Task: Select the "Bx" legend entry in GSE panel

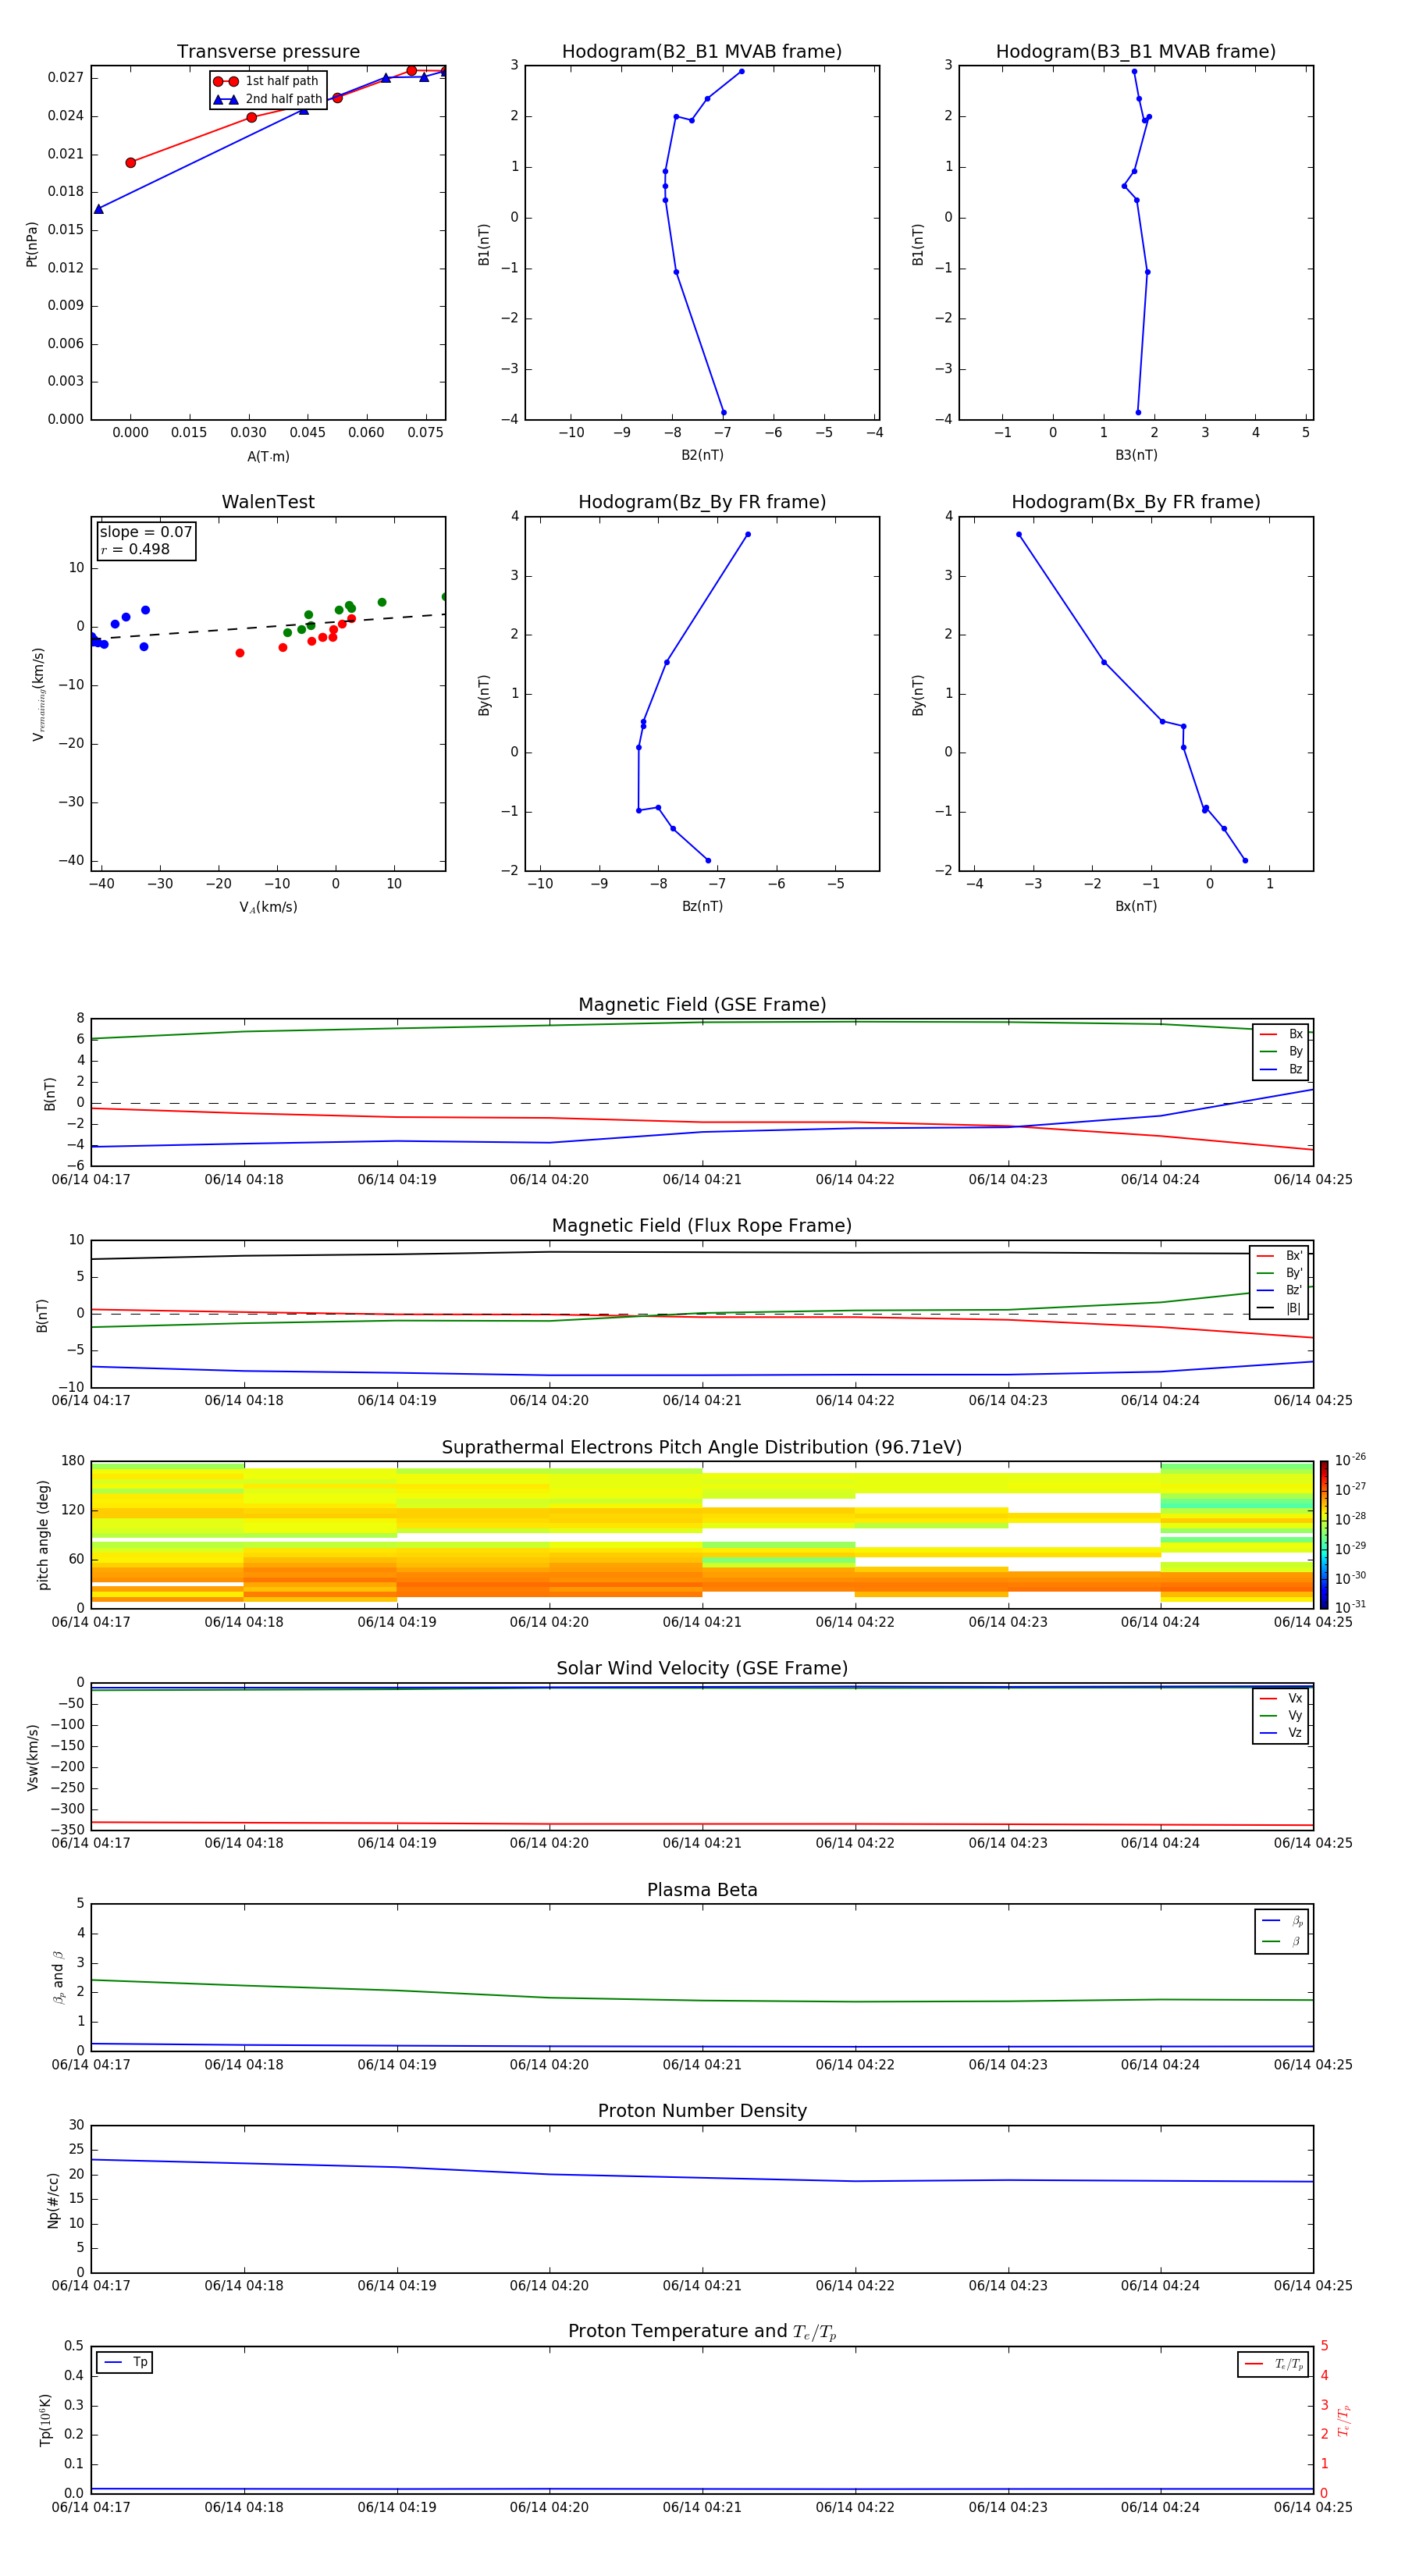Action: pos(1281,1034)
